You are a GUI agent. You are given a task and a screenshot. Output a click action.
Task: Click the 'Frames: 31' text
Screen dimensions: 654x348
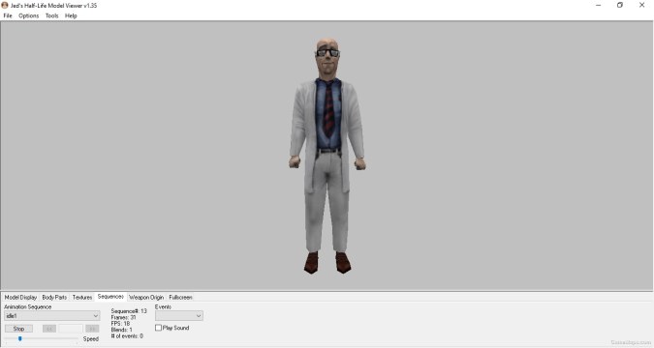[x=123, y=317]
